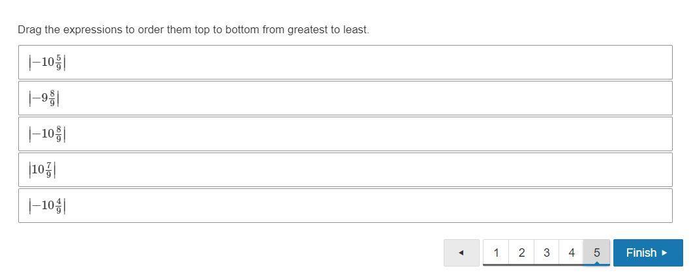
Task: Switch to question 3
Action: [546, 253]
